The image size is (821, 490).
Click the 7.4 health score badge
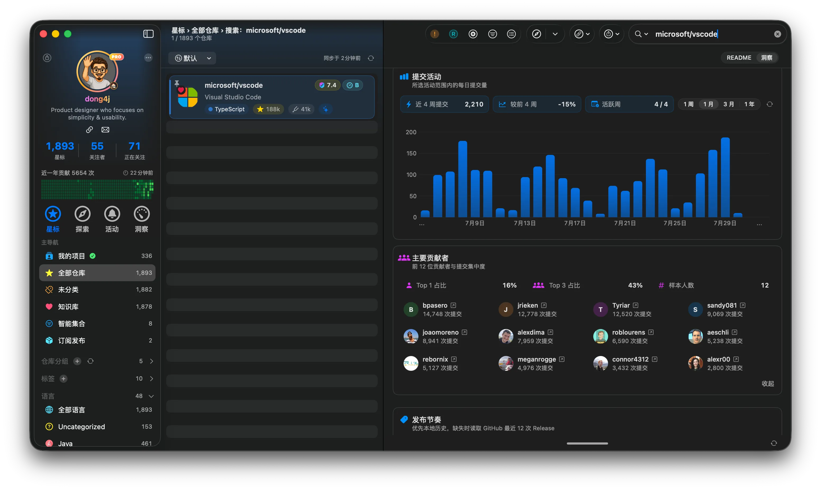coord(327,85)
